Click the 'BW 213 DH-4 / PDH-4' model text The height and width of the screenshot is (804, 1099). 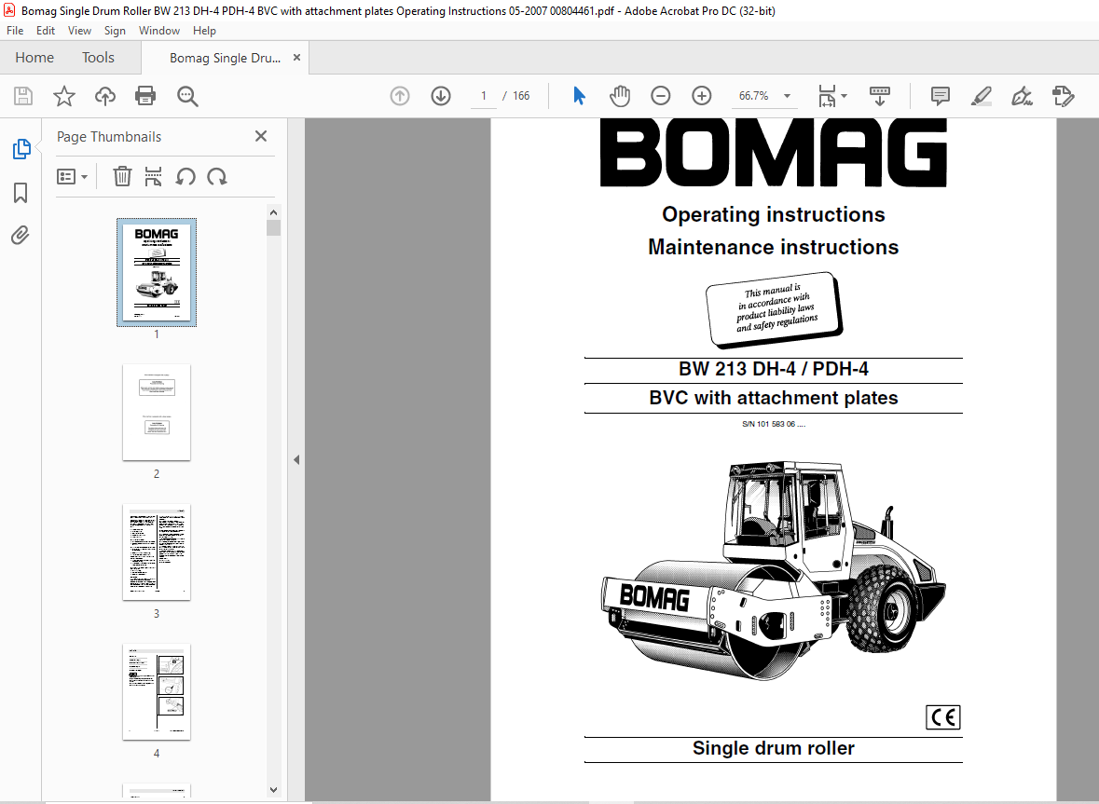click(773, 369)
